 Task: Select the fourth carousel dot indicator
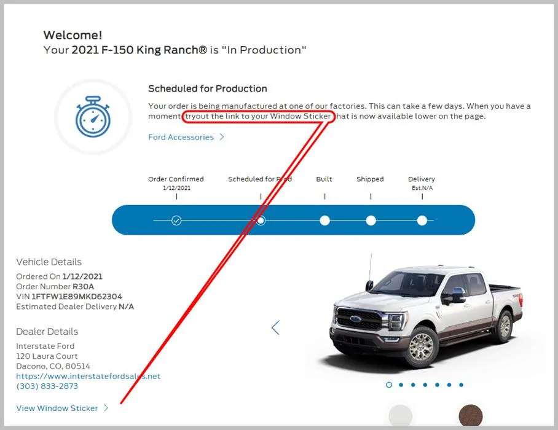[x=425, y=385]
